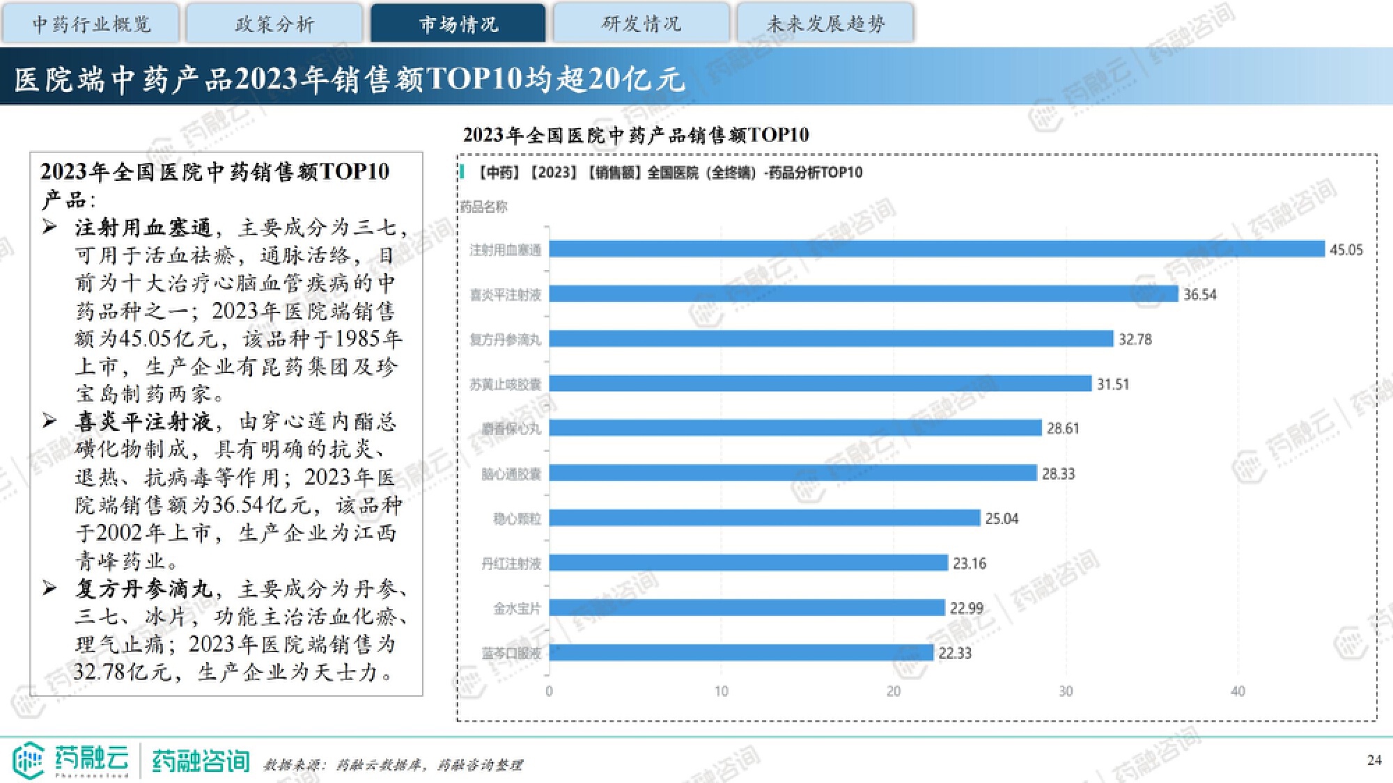This screenshot has width=1393, height=783.
Task: Select the 蓝芩口服液 bar
Action: 741,652
